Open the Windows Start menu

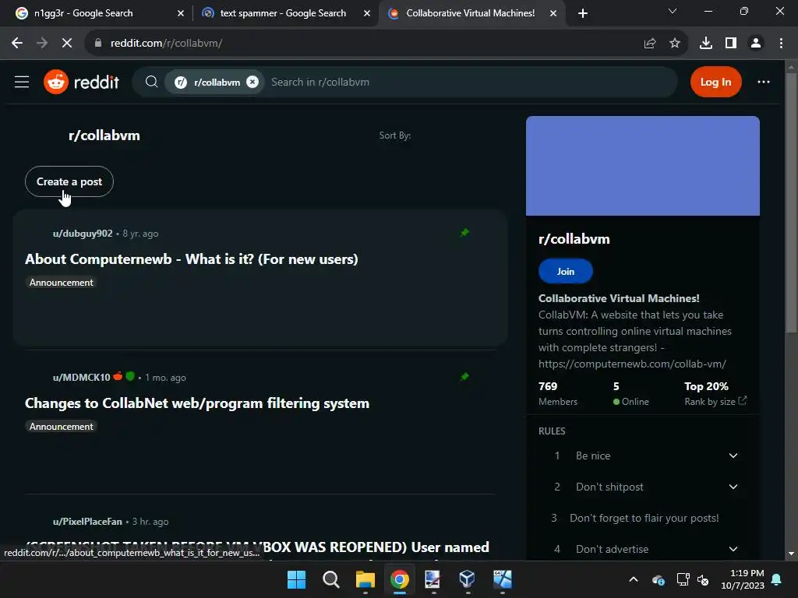tap(297, 579)
